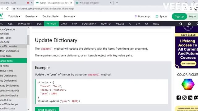Expand the Exercises dropdown menu
Viewport: 198px width, 111px height.
pos(31,16)
